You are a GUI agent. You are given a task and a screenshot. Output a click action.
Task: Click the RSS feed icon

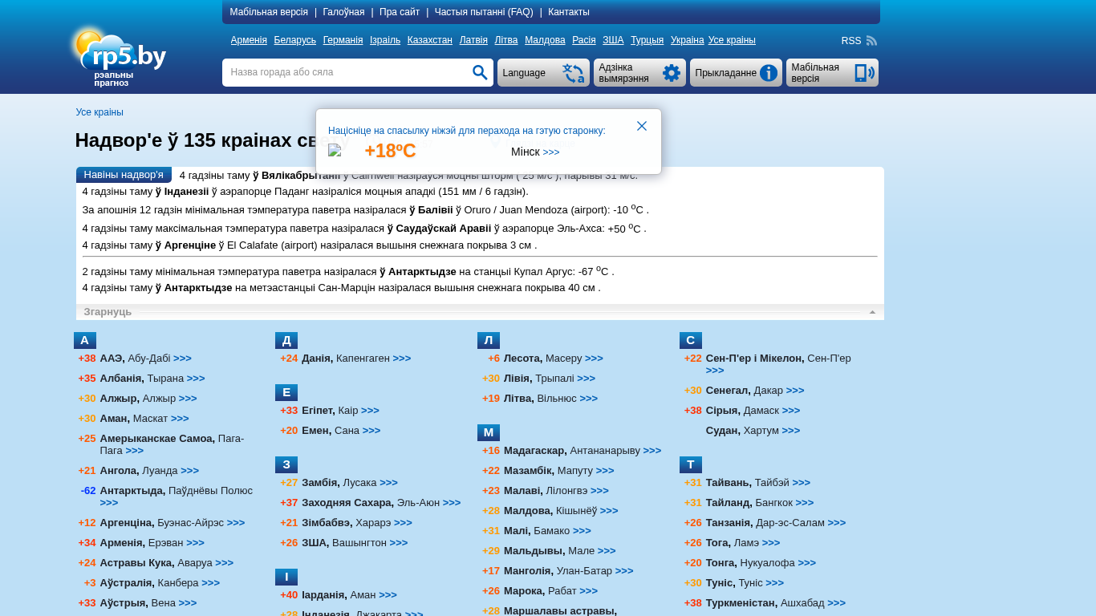871,40
